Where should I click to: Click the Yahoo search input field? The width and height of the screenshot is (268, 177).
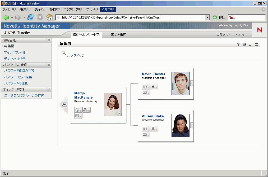(x=250, y=17)
